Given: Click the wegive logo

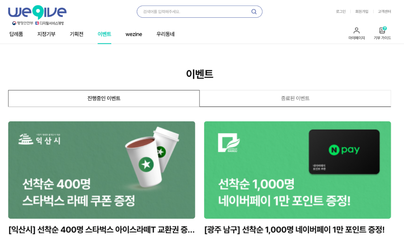Looking at the screenshot, I should pos(37,12).
